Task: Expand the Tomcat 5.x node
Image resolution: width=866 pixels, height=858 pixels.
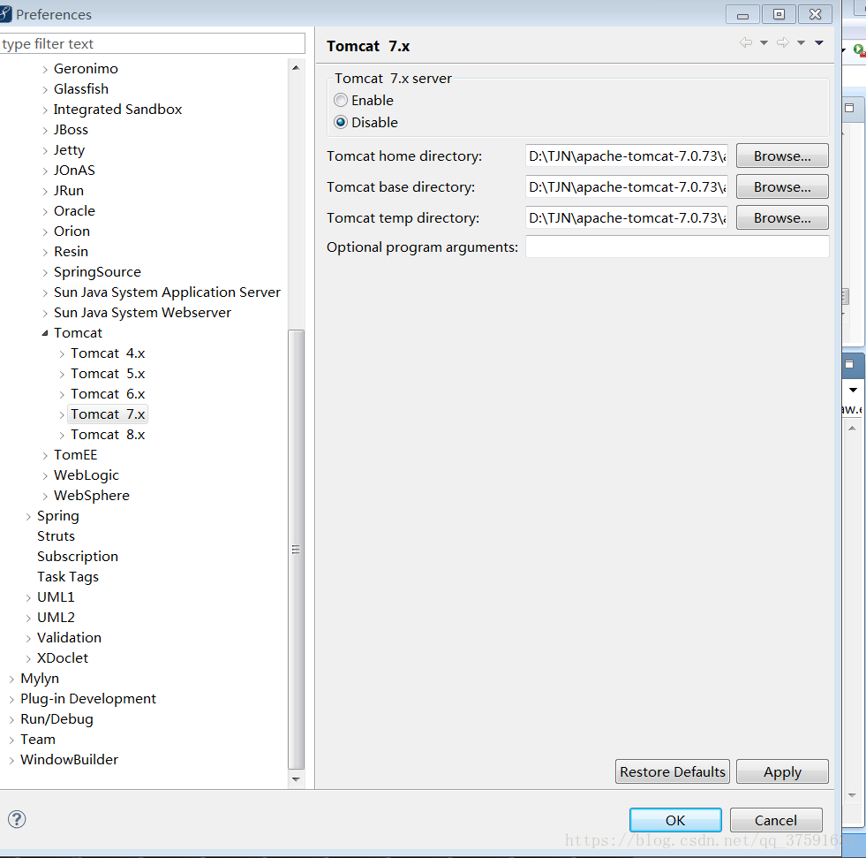Action: [x=62, y=375]
